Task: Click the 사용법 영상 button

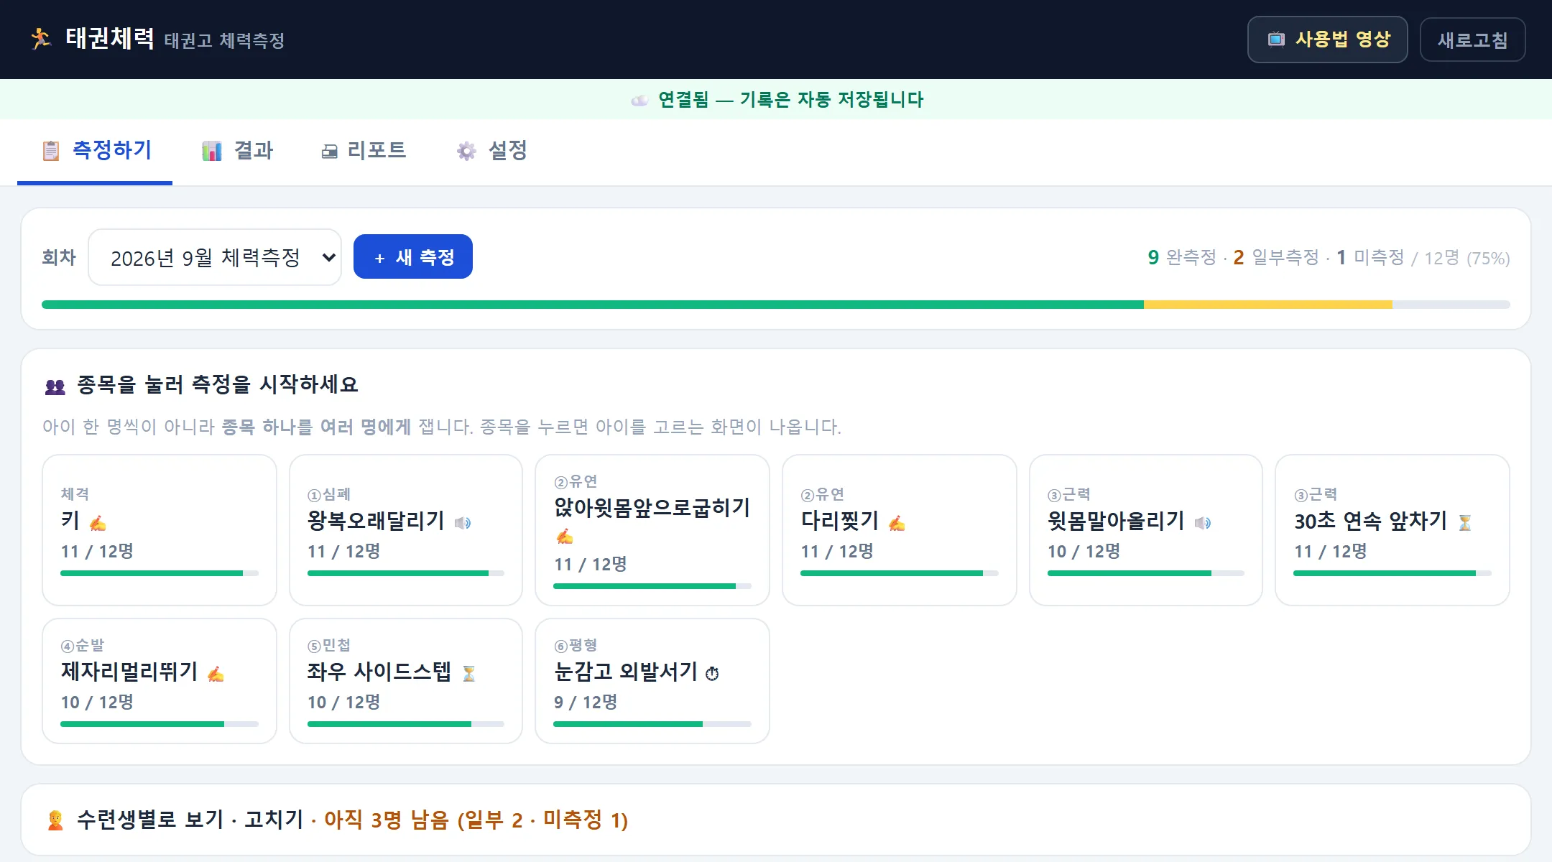Action: coord(1328,40)
